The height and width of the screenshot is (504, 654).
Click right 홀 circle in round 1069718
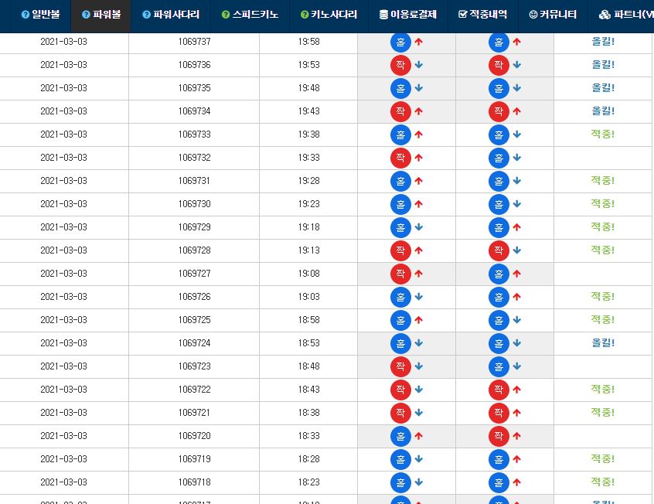click(499, 482)
